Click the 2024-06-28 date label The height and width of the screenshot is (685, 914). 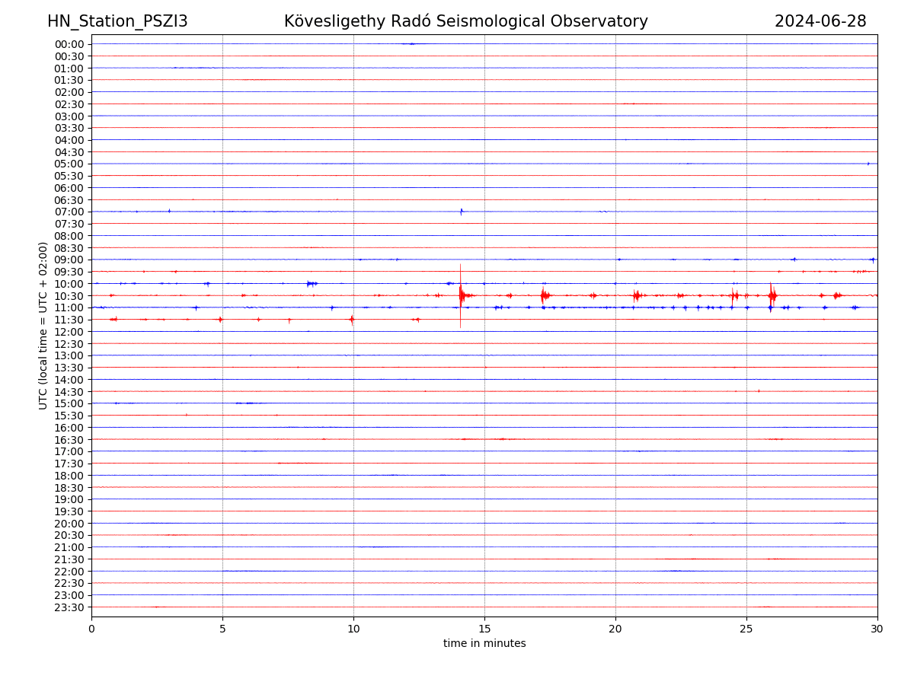tap(820, 21)
